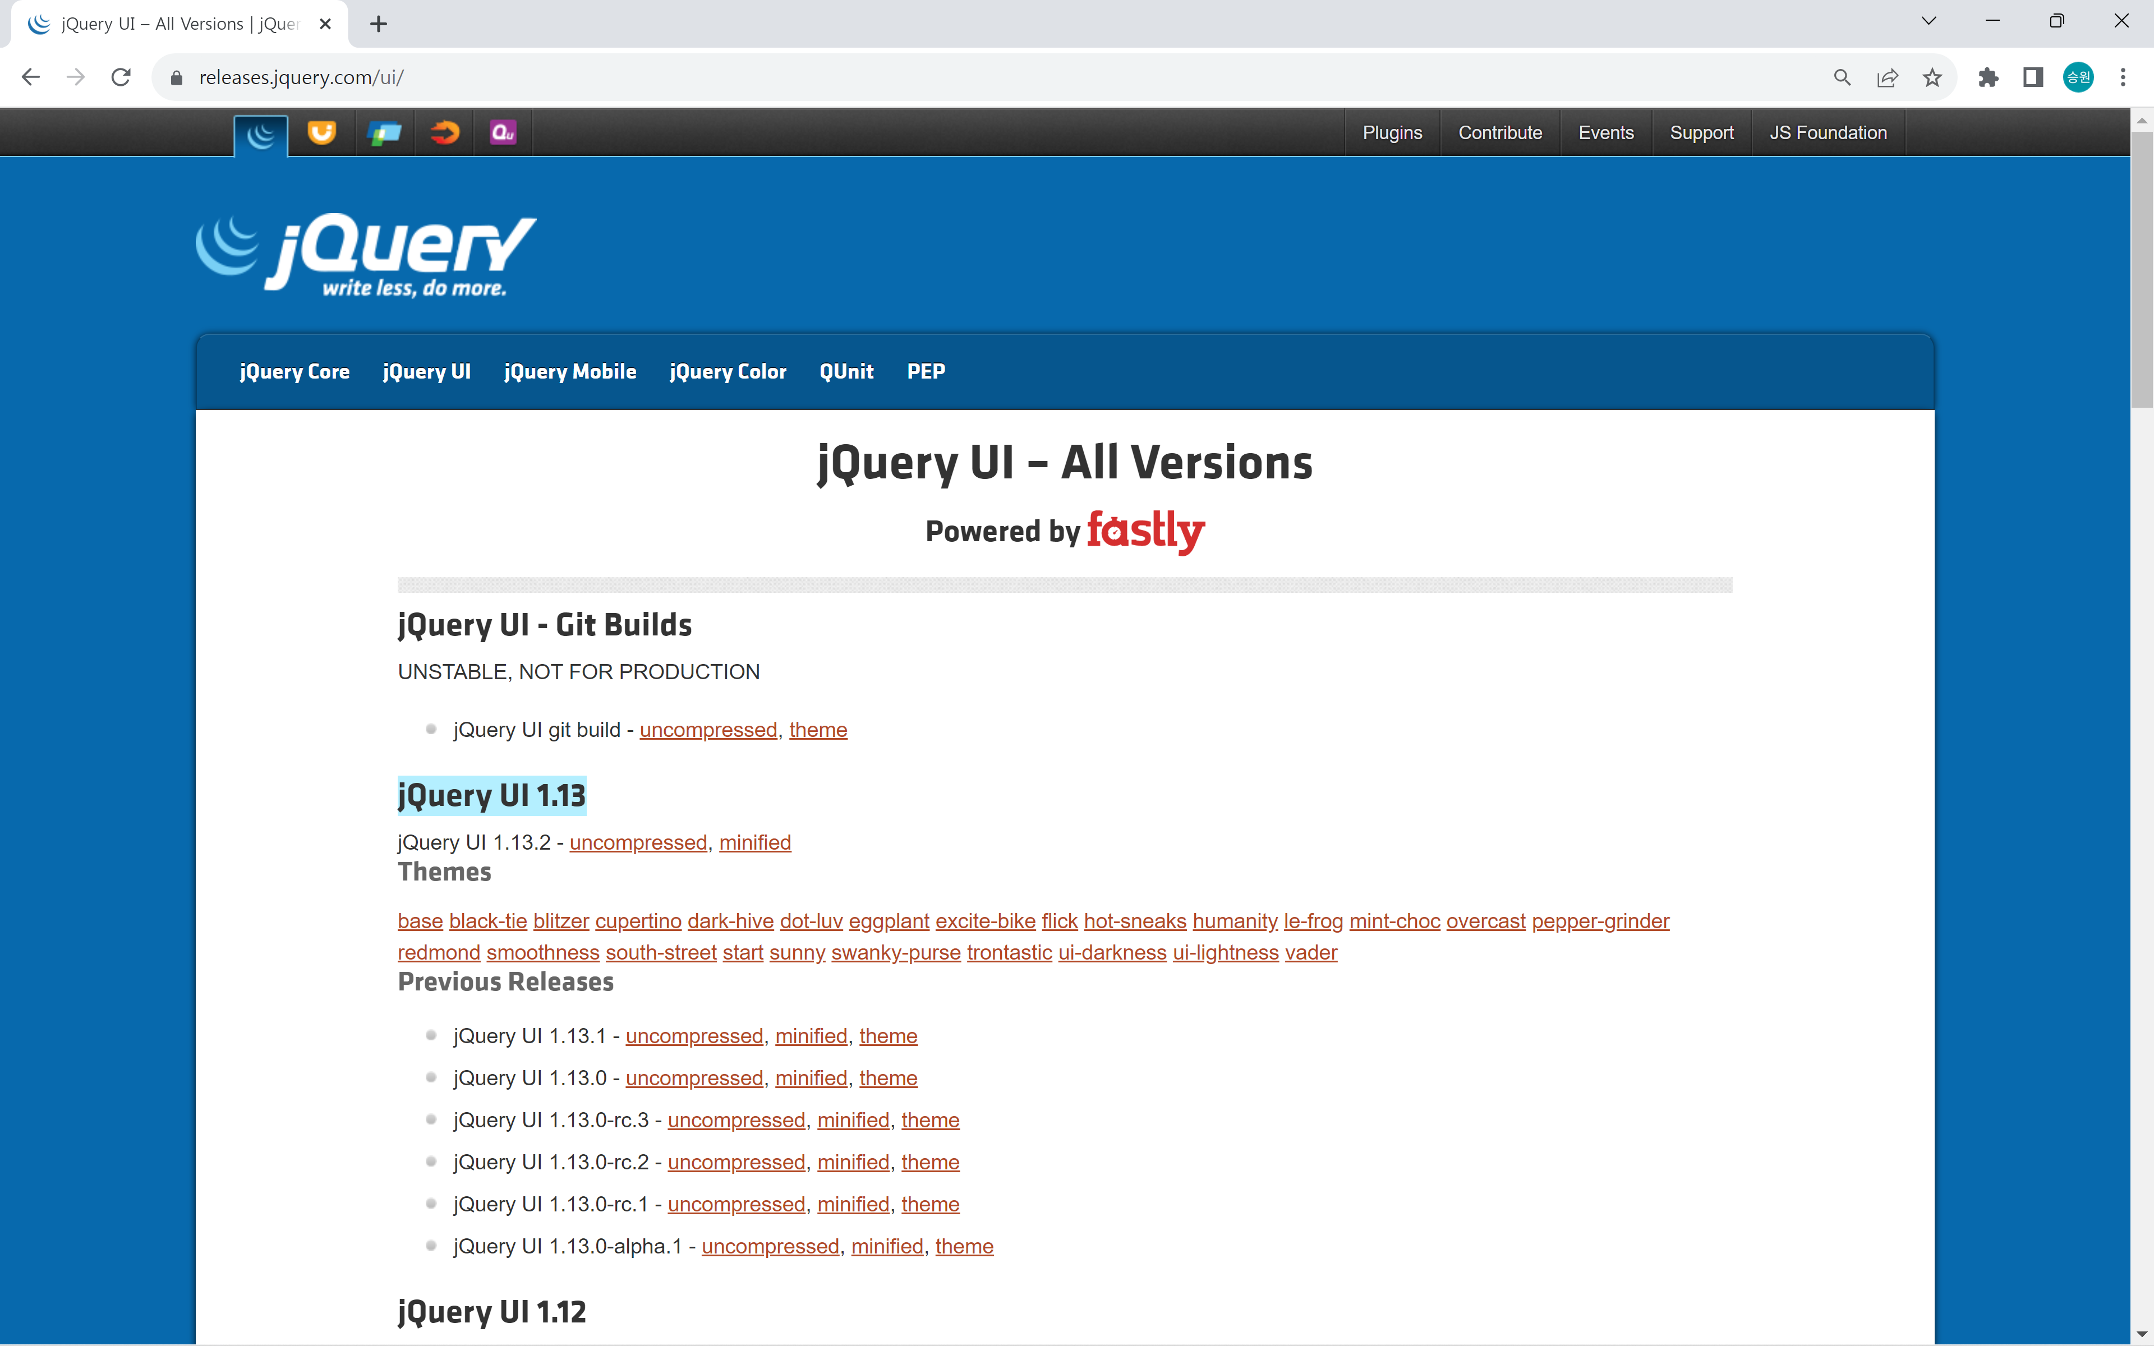Open a new browser tab
2154x1346 pixels.
point(378,24)
